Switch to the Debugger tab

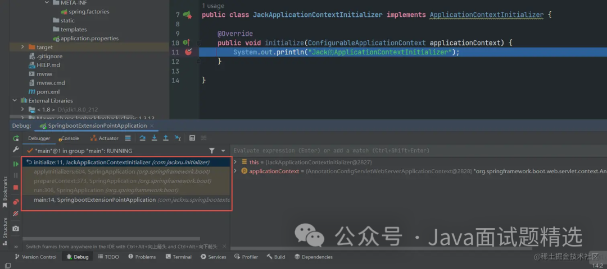(39, 138)
